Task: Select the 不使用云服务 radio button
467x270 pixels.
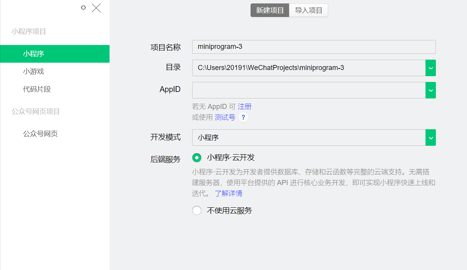Action: tap(197, 210)
